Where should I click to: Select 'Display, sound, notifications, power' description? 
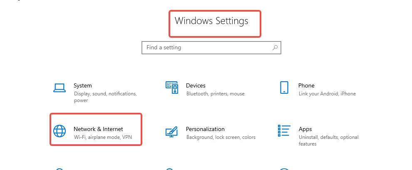point(105,97)
